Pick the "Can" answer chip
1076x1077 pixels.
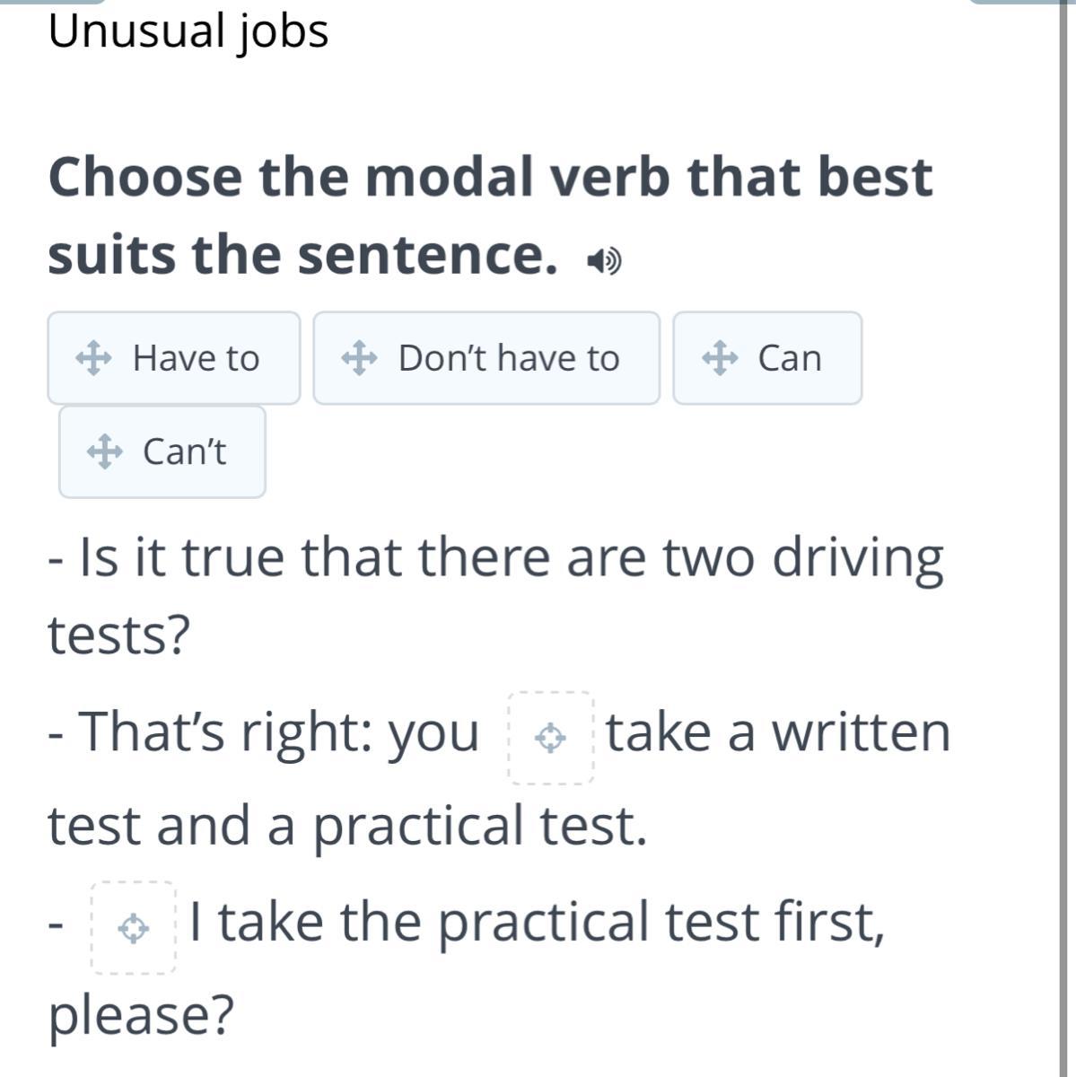789,358
